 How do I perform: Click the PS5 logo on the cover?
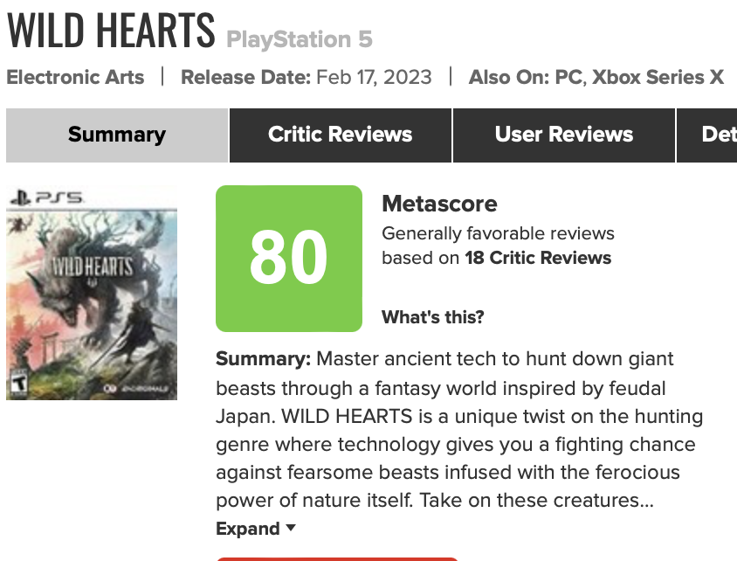pyautogui.click(x=45, y=199)
